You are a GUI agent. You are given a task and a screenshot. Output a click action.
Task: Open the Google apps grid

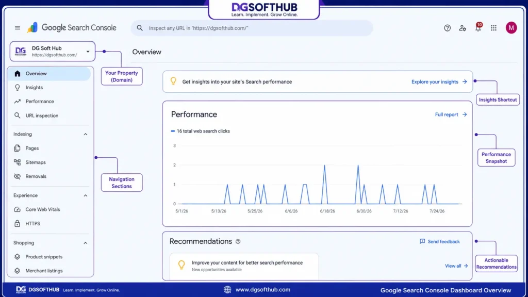coord(493,28)
